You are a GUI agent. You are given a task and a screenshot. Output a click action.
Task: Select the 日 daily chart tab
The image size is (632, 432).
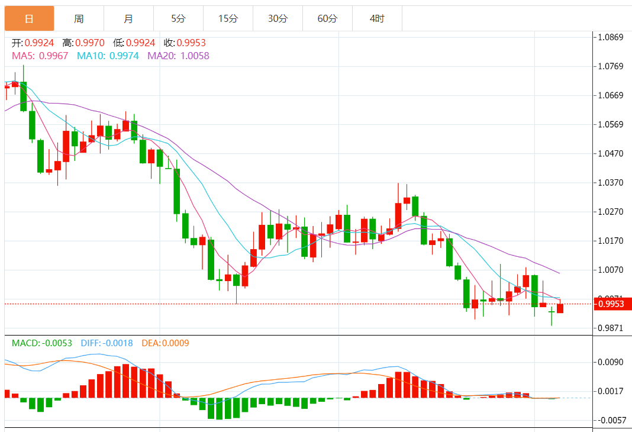(x=29, y=18)
